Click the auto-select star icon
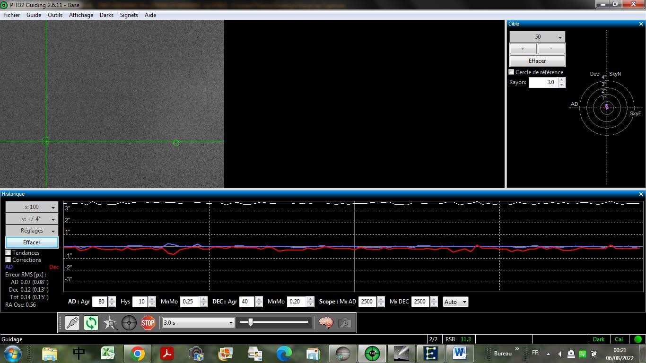 110,323
